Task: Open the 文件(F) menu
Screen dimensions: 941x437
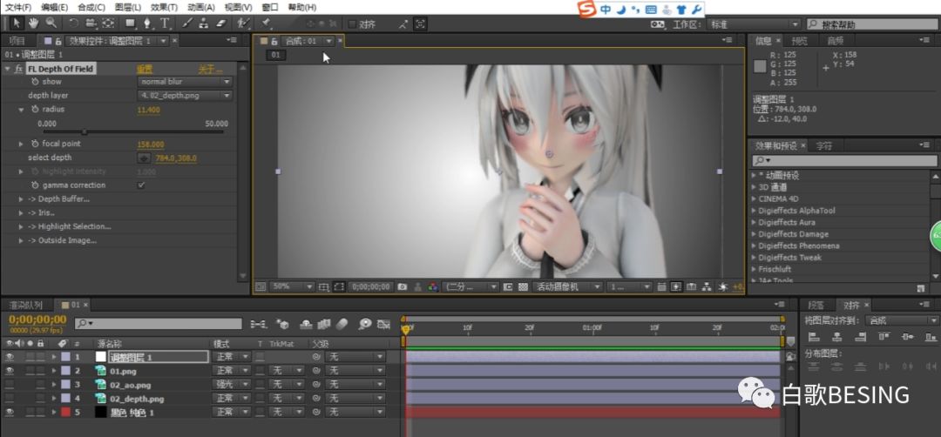Action: tap(18, 8)
